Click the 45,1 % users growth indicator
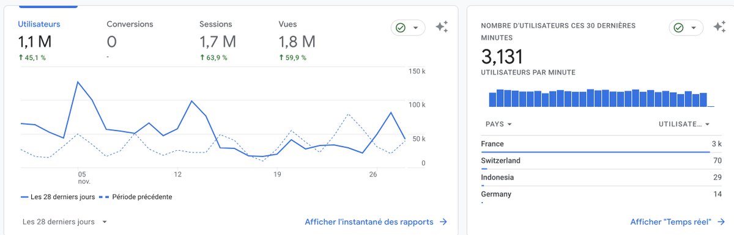Screen dimensions: 734x235 coord(32,58)
